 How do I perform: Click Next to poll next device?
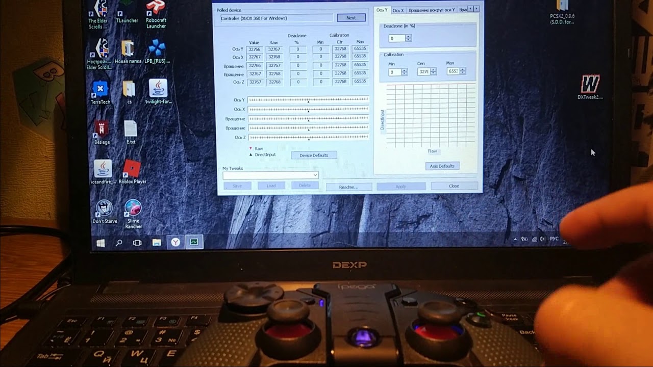[x=351, y=18]
